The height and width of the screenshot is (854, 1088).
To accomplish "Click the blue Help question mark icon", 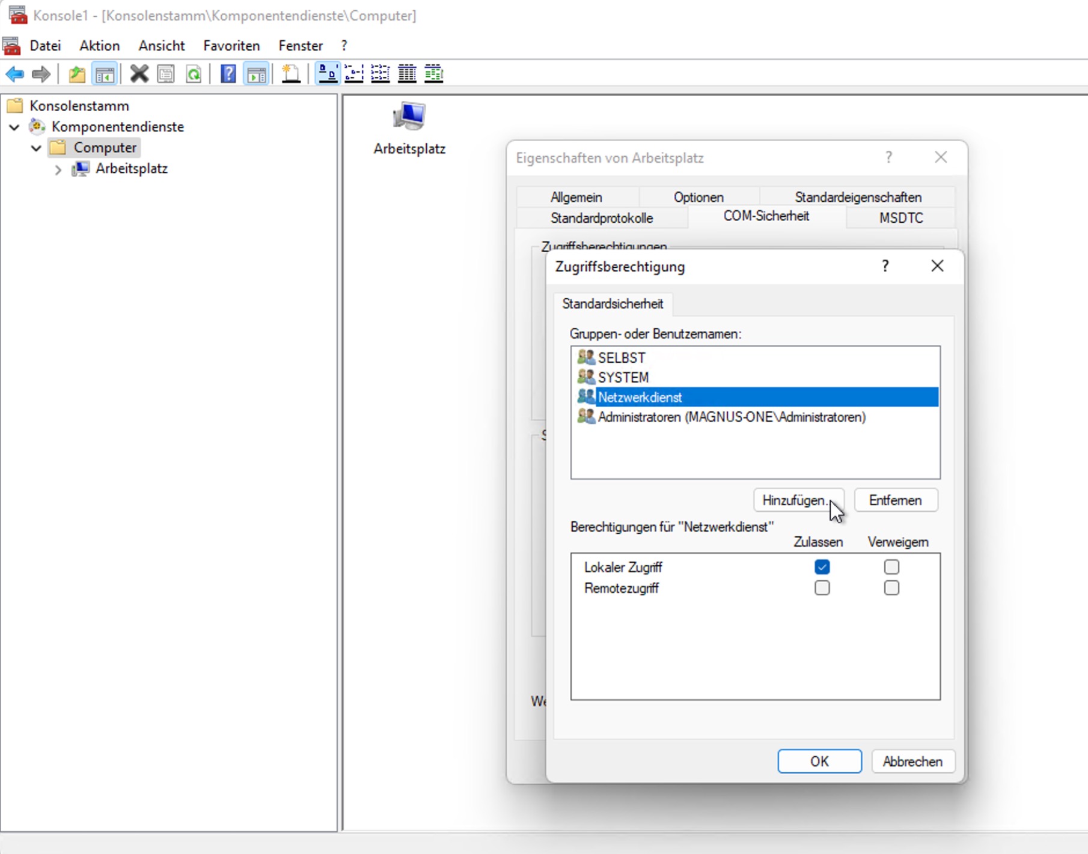I will click(228, 74).
